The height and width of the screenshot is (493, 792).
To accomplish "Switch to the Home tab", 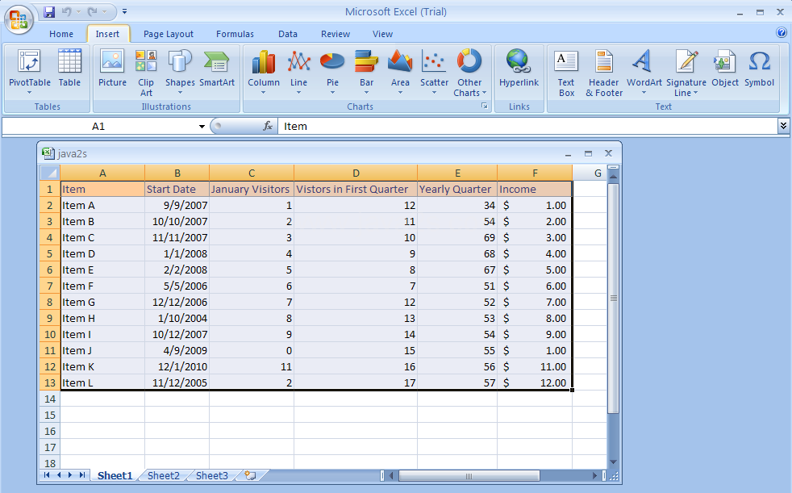I will [61, 34].
